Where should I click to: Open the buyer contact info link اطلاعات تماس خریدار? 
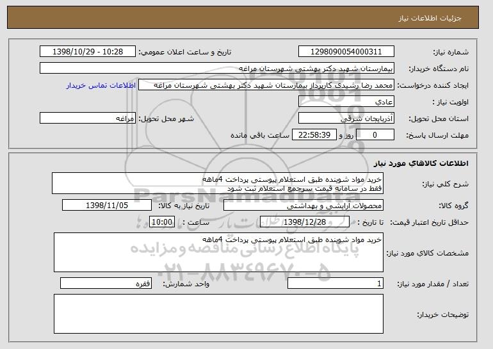click(101, 85)
